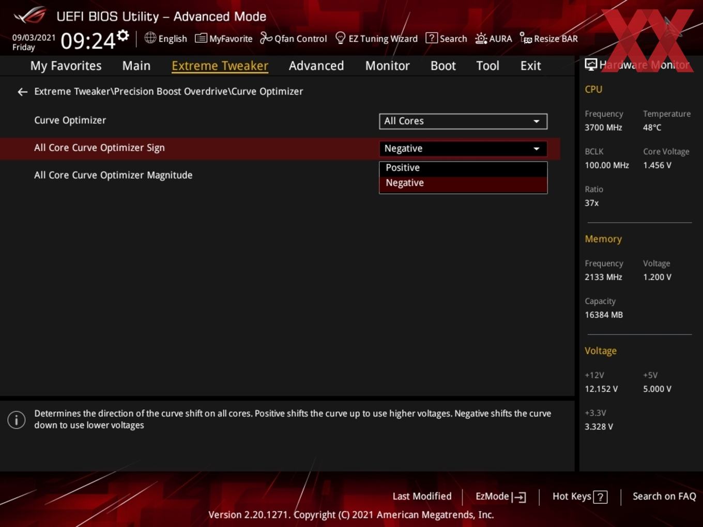Click +12V reading 12.152 V

pos(601,389)
